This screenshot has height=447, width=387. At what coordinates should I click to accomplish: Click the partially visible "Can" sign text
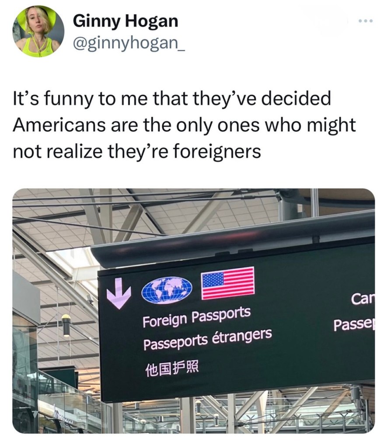(x=363, y=299)
